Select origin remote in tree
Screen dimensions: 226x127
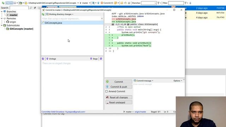point(13,22)
